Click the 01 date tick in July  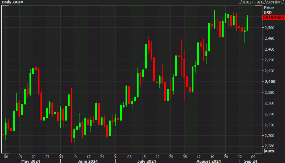pyautogui.click(x=116, y=157)
